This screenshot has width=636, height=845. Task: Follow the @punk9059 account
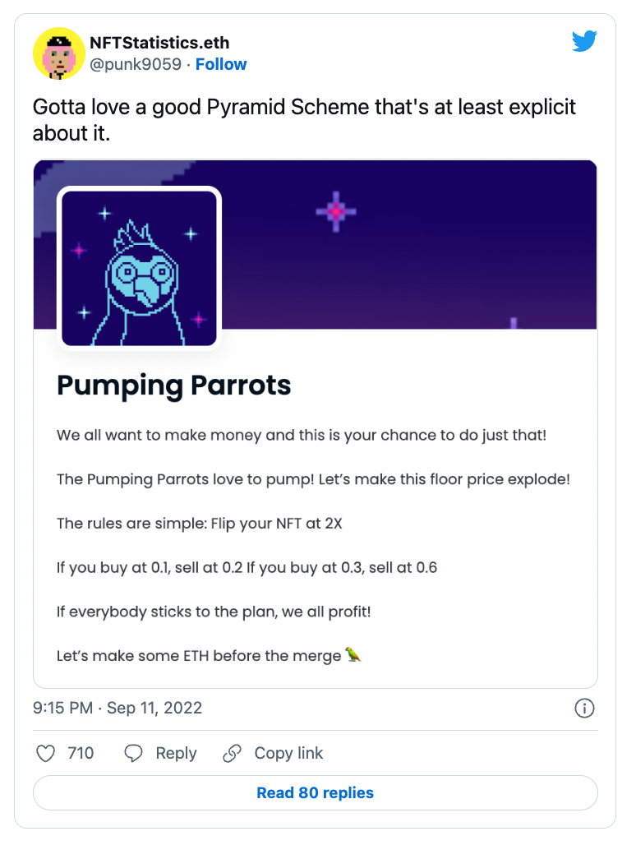point(221,64)
